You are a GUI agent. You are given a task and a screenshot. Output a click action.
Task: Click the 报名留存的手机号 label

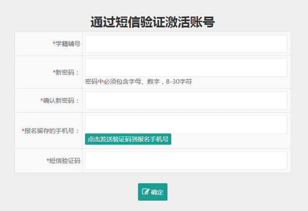[x=52, y=131]
